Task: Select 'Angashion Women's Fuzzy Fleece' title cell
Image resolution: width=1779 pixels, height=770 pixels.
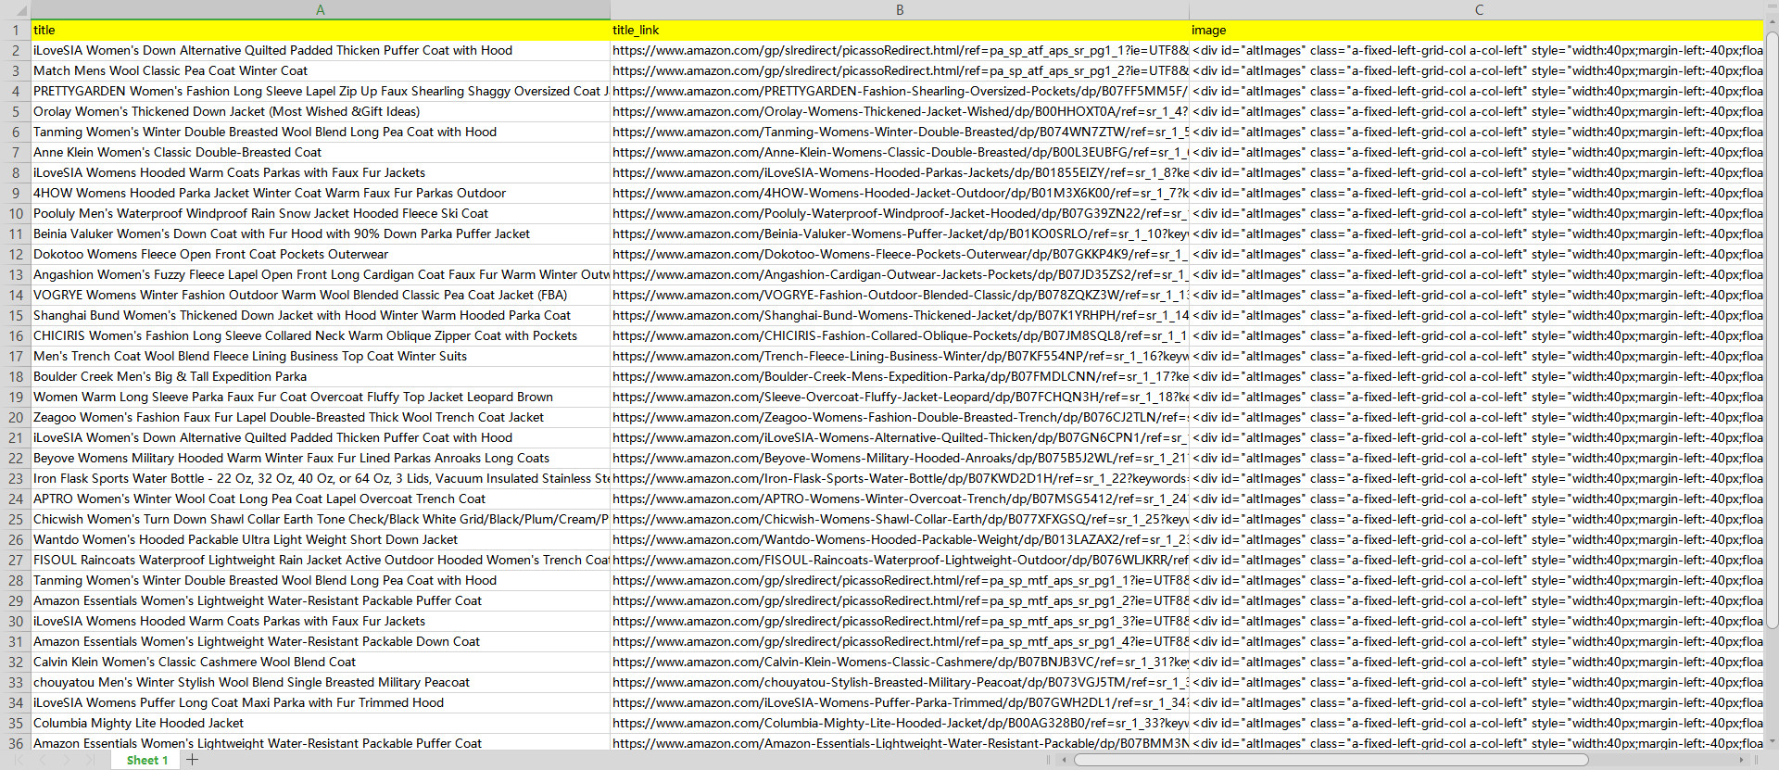Action: pyautogui.click(x=320, y=274)
